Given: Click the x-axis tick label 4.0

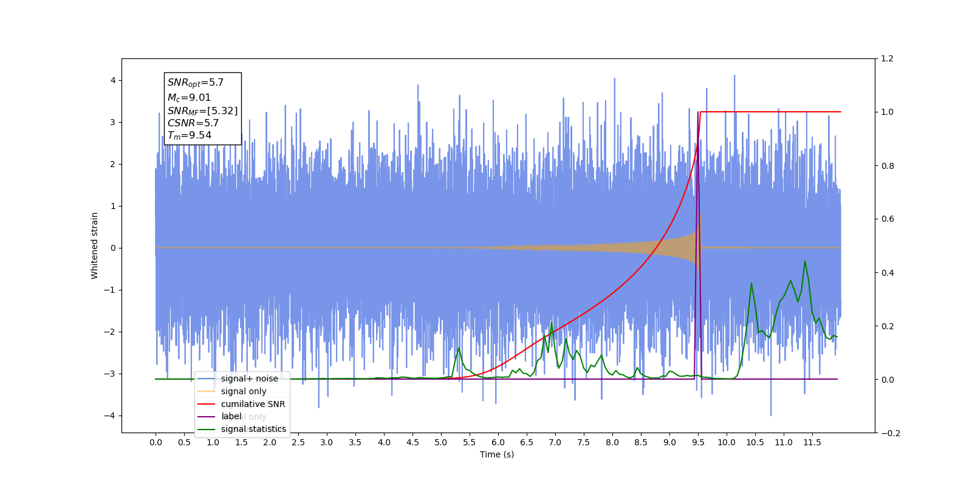Looking at the screenshot, I should (x=384, y=442).
